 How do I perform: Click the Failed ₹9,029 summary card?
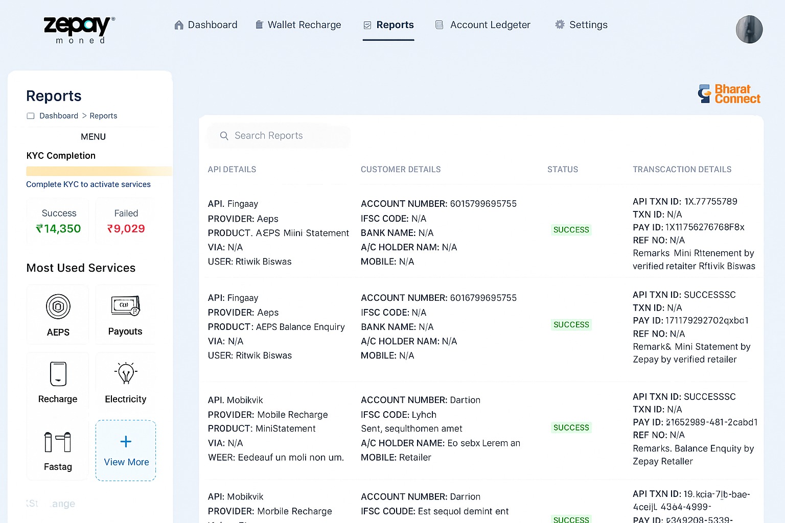click(126, 221)
